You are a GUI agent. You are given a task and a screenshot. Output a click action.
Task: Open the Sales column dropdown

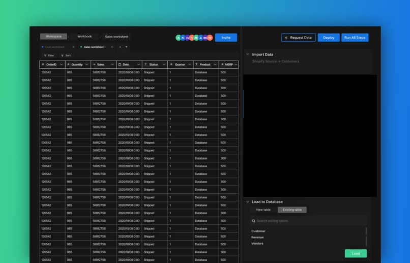point(112,64)
